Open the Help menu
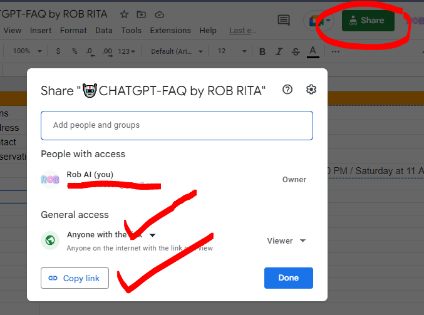 click(x=208, y=31)
